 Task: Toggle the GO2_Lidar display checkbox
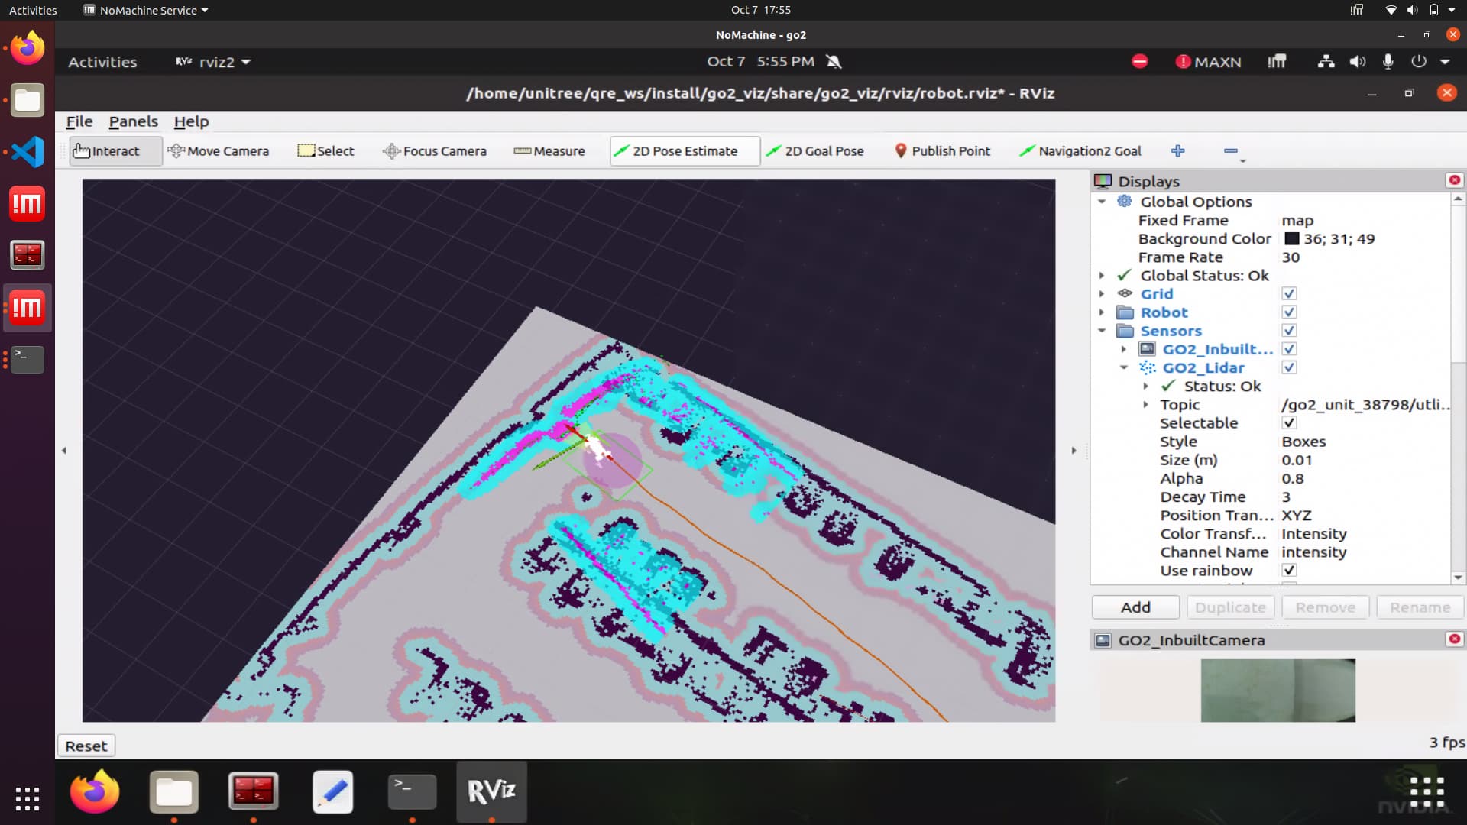[x=1289, y=367]
